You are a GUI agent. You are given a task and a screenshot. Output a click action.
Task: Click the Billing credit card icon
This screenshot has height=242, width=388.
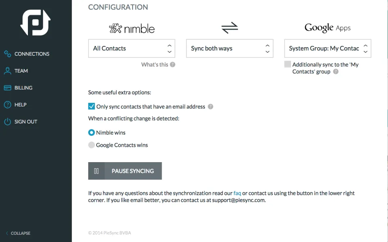[x=8, y=88]
